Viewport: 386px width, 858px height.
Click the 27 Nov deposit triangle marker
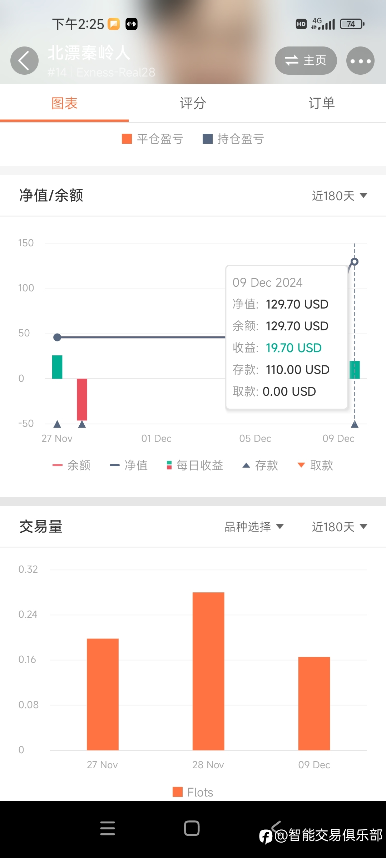[57, 424]
